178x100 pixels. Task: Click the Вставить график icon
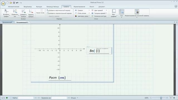click(x=6, y=11)
